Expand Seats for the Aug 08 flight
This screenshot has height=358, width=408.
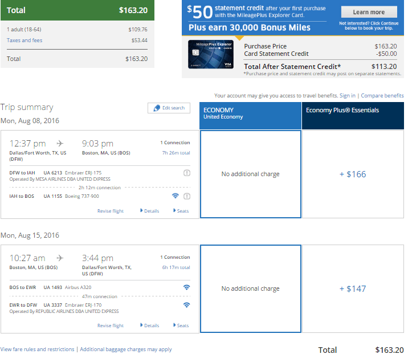[181, 210]
